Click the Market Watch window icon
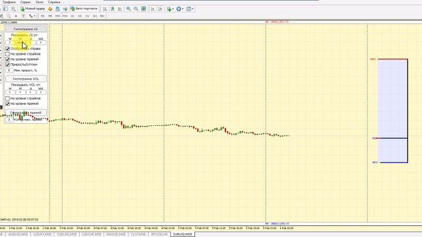The image size is (422, 237). [6, 9]
